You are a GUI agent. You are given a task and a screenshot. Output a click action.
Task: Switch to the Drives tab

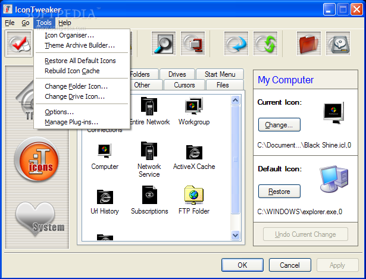(x=177, y=74)
